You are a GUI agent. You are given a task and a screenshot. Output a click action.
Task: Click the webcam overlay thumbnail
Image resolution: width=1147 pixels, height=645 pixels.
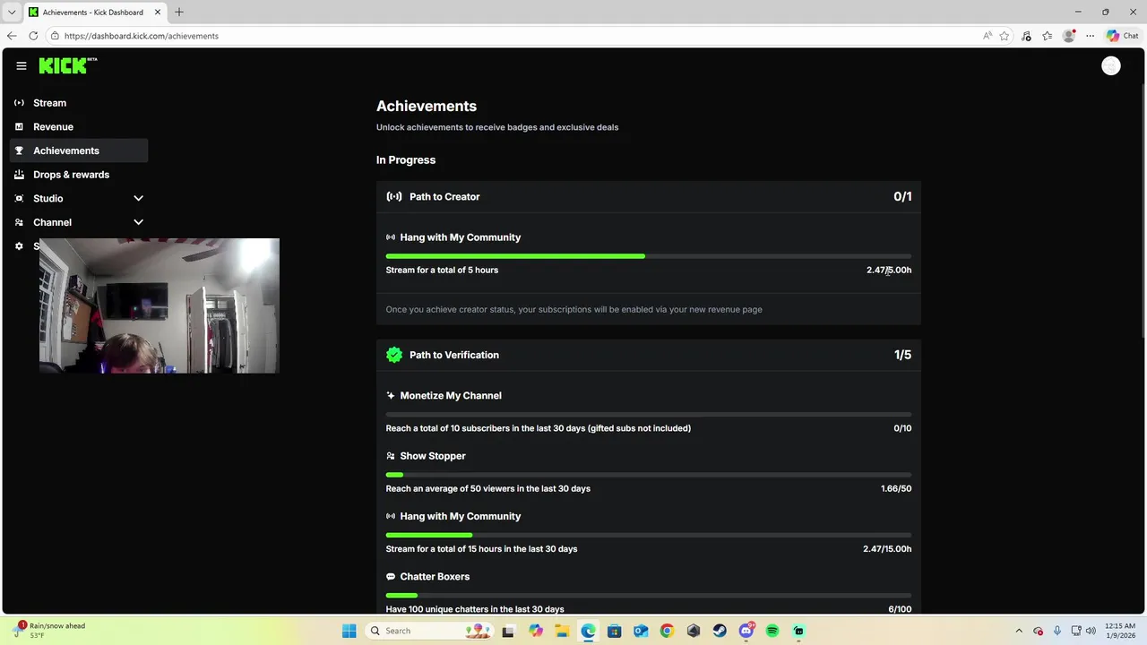(x=160, y=305)
